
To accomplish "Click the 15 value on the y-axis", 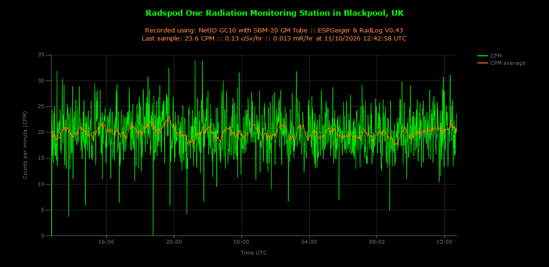I will [42, 158].
